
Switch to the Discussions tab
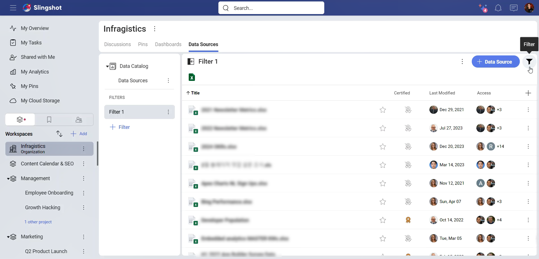click(118, 44)
